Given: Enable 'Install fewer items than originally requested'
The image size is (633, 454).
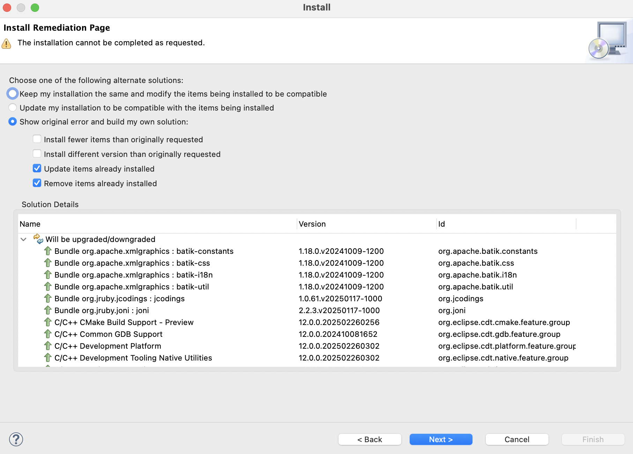Looking at the screenshot, I should pos(37,139).
